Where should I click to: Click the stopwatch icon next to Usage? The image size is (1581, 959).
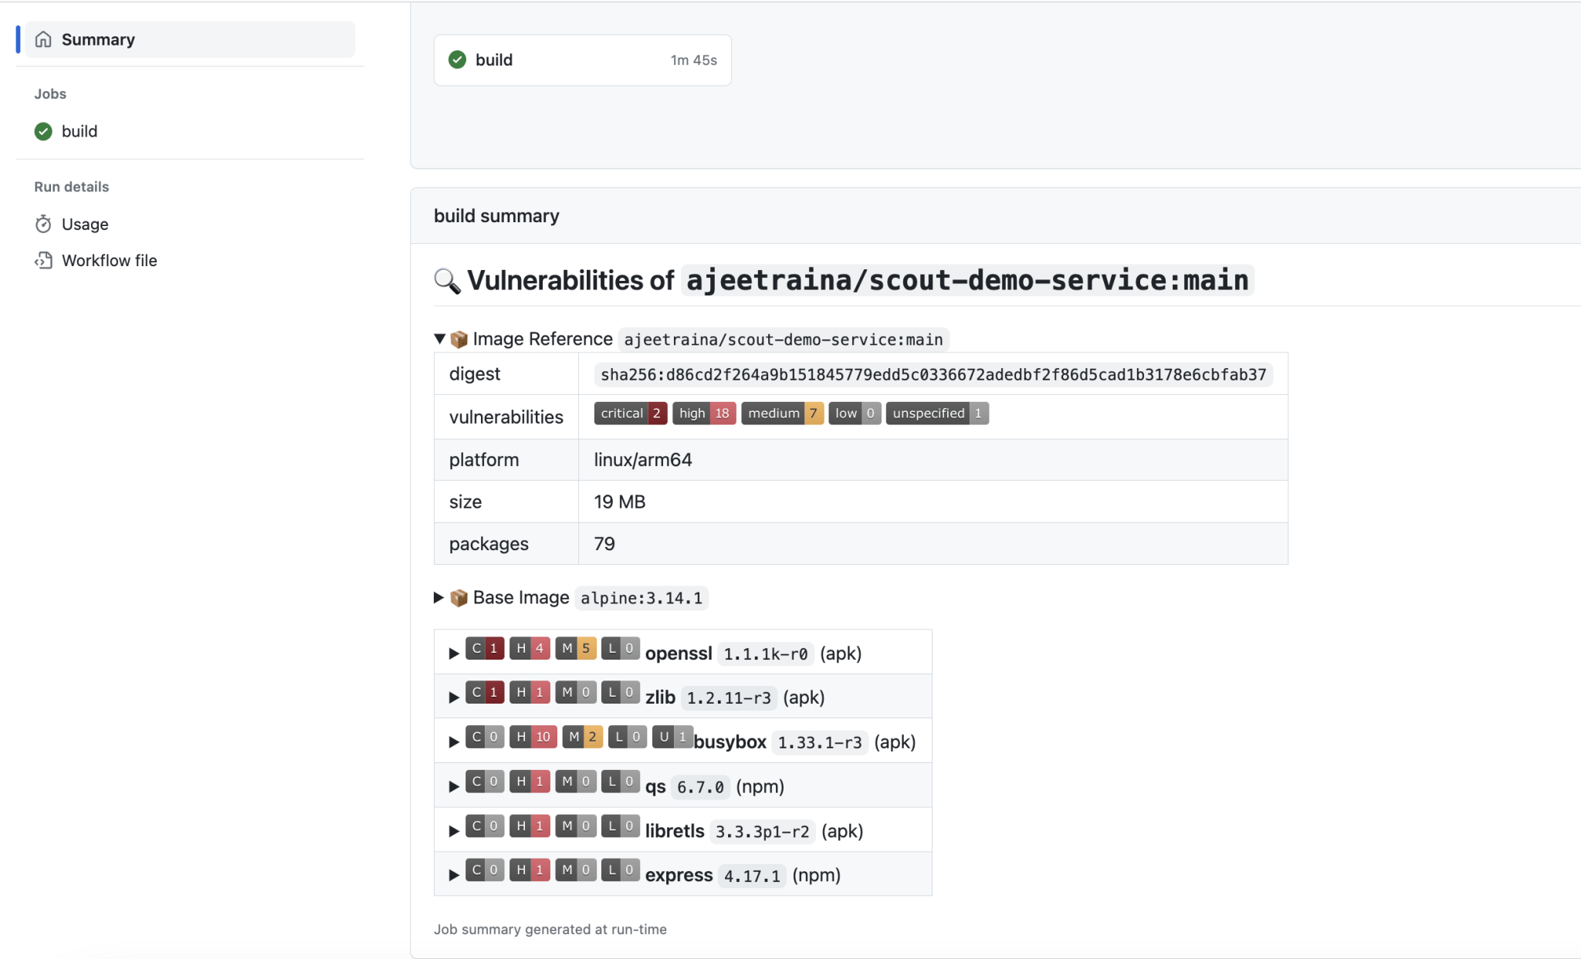43,224
